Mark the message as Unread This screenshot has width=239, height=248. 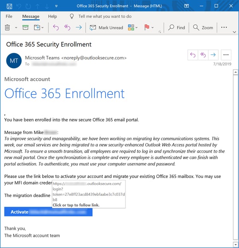point(106,28)
